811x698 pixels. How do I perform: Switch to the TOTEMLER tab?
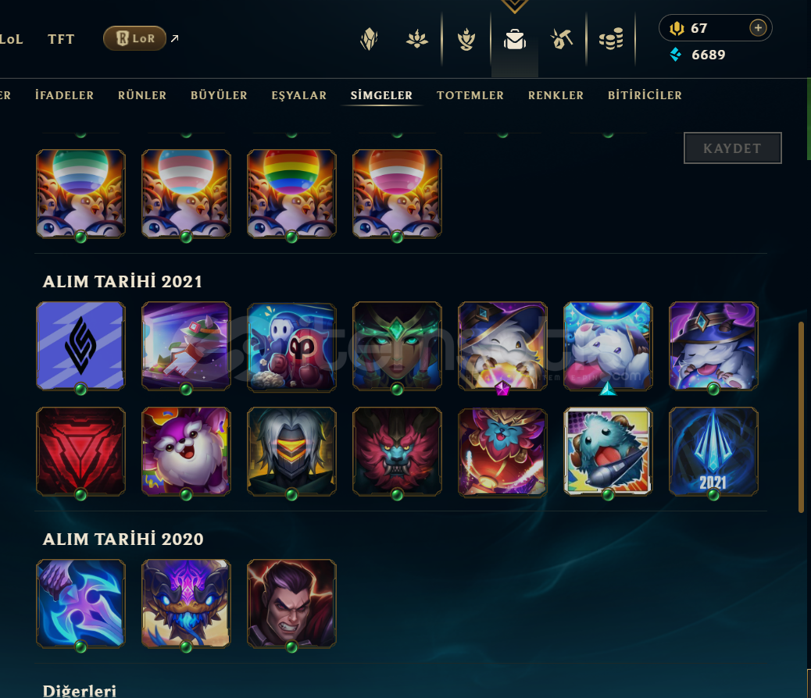click(470, 95)
